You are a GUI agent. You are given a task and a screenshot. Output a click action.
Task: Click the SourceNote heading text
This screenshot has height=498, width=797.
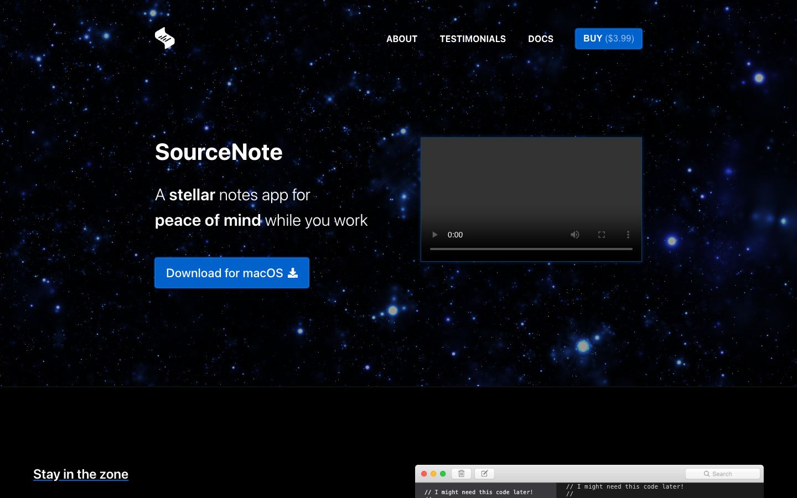pyautogui.click(x=219, y=152)
